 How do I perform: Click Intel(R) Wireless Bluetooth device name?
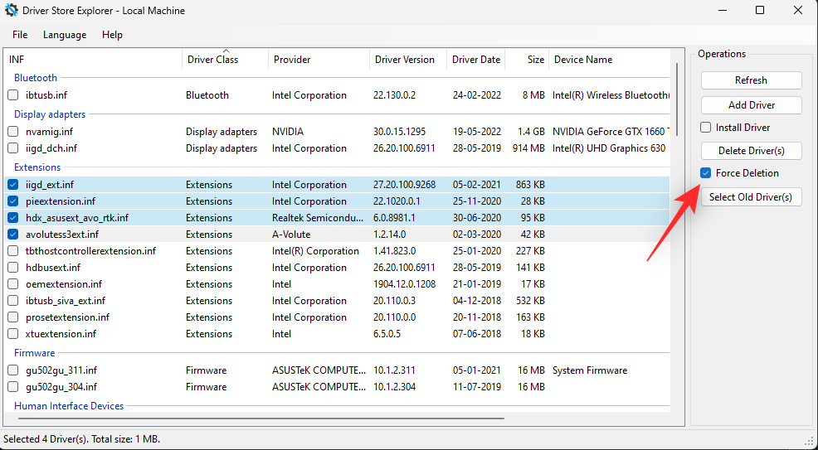[611, 95]
